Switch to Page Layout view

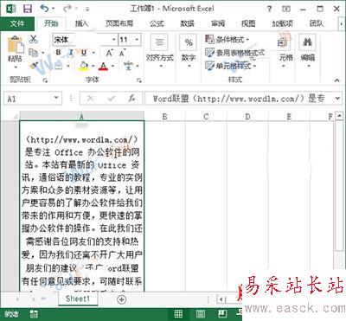(201, 314)
